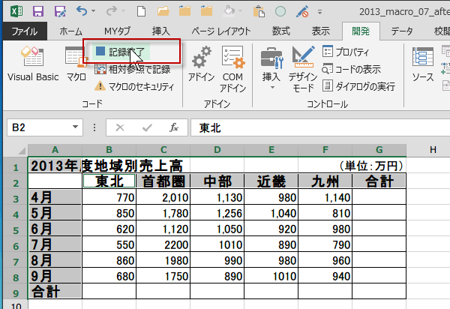450x309 pixels.
Task: Open the ファイル menu tab
Action: [x=25, y=31]
